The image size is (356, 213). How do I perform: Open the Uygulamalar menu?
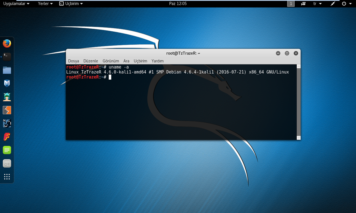click(16, 4)
